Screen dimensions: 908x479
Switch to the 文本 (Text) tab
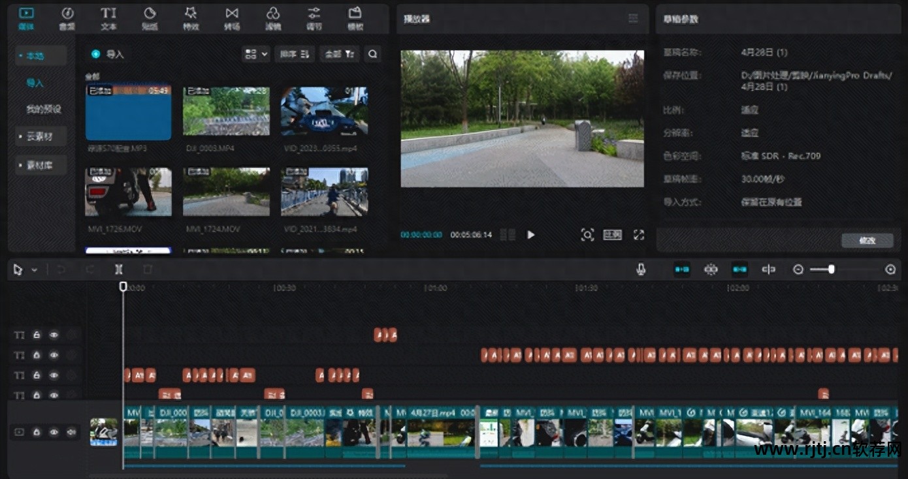(108, 18)
